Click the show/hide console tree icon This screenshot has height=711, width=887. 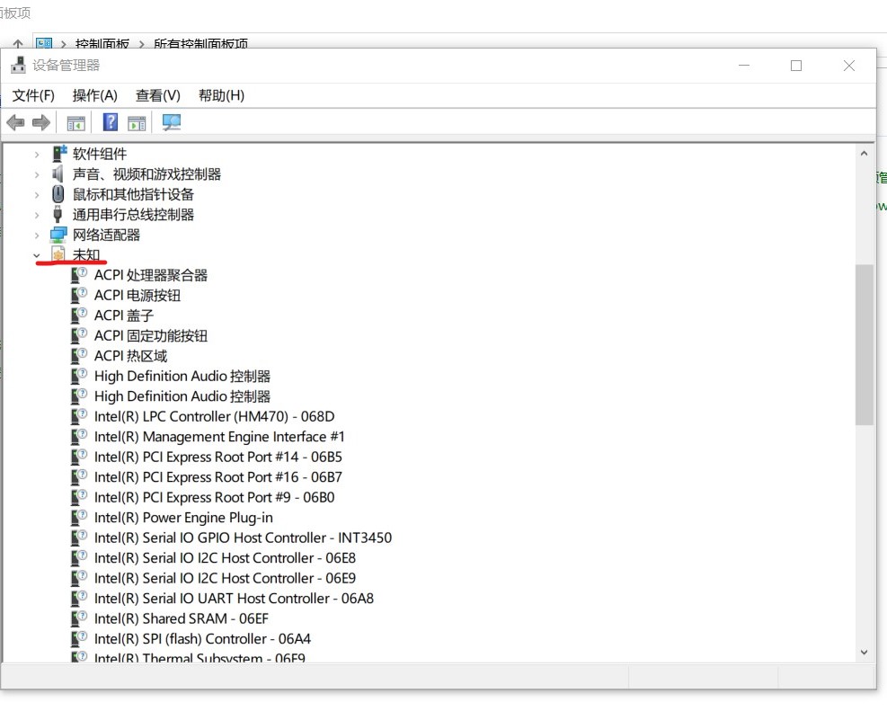(75, 123)
